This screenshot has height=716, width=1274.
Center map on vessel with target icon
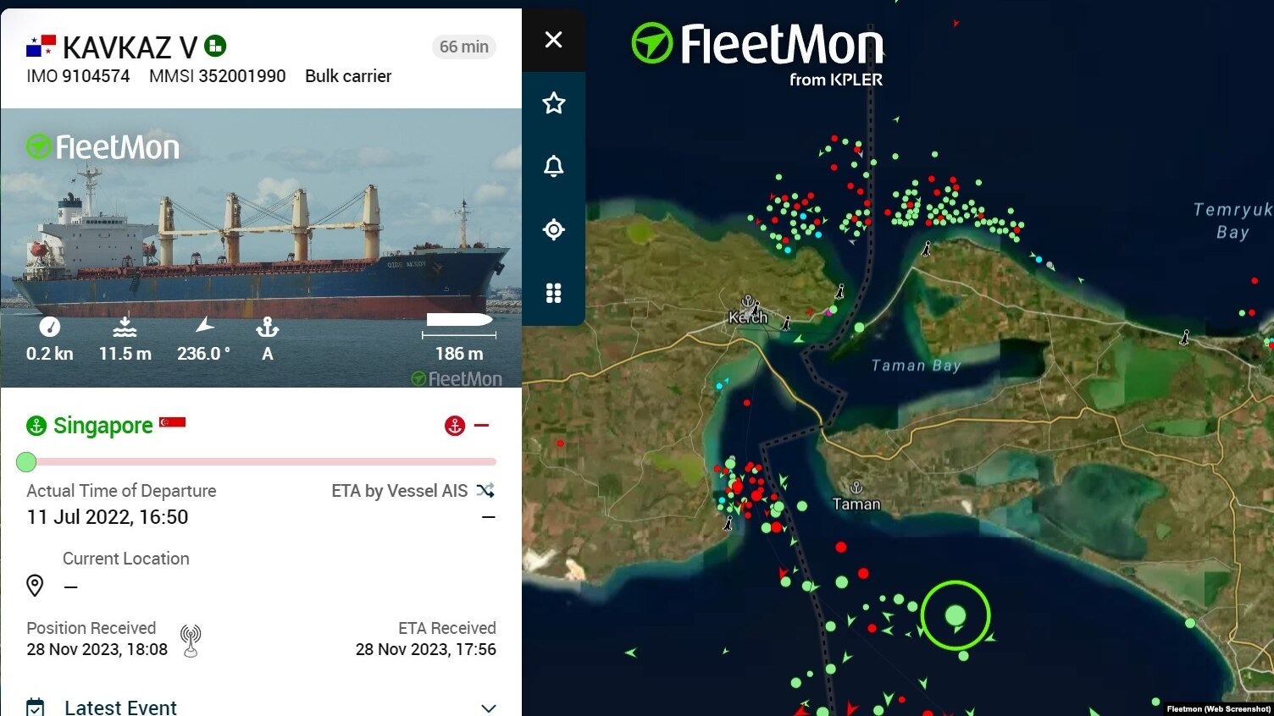tap(553, 229)
